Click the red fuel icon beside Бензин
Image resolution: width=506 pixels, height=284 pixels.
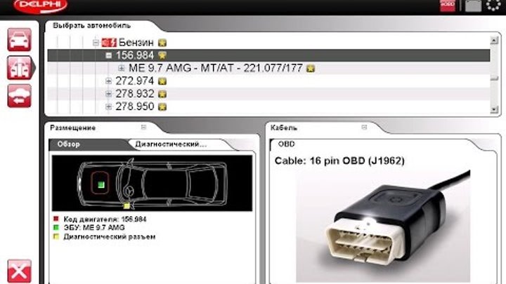109,43
